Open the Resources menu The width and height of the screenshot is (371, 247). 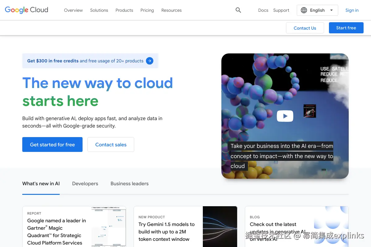171,10
